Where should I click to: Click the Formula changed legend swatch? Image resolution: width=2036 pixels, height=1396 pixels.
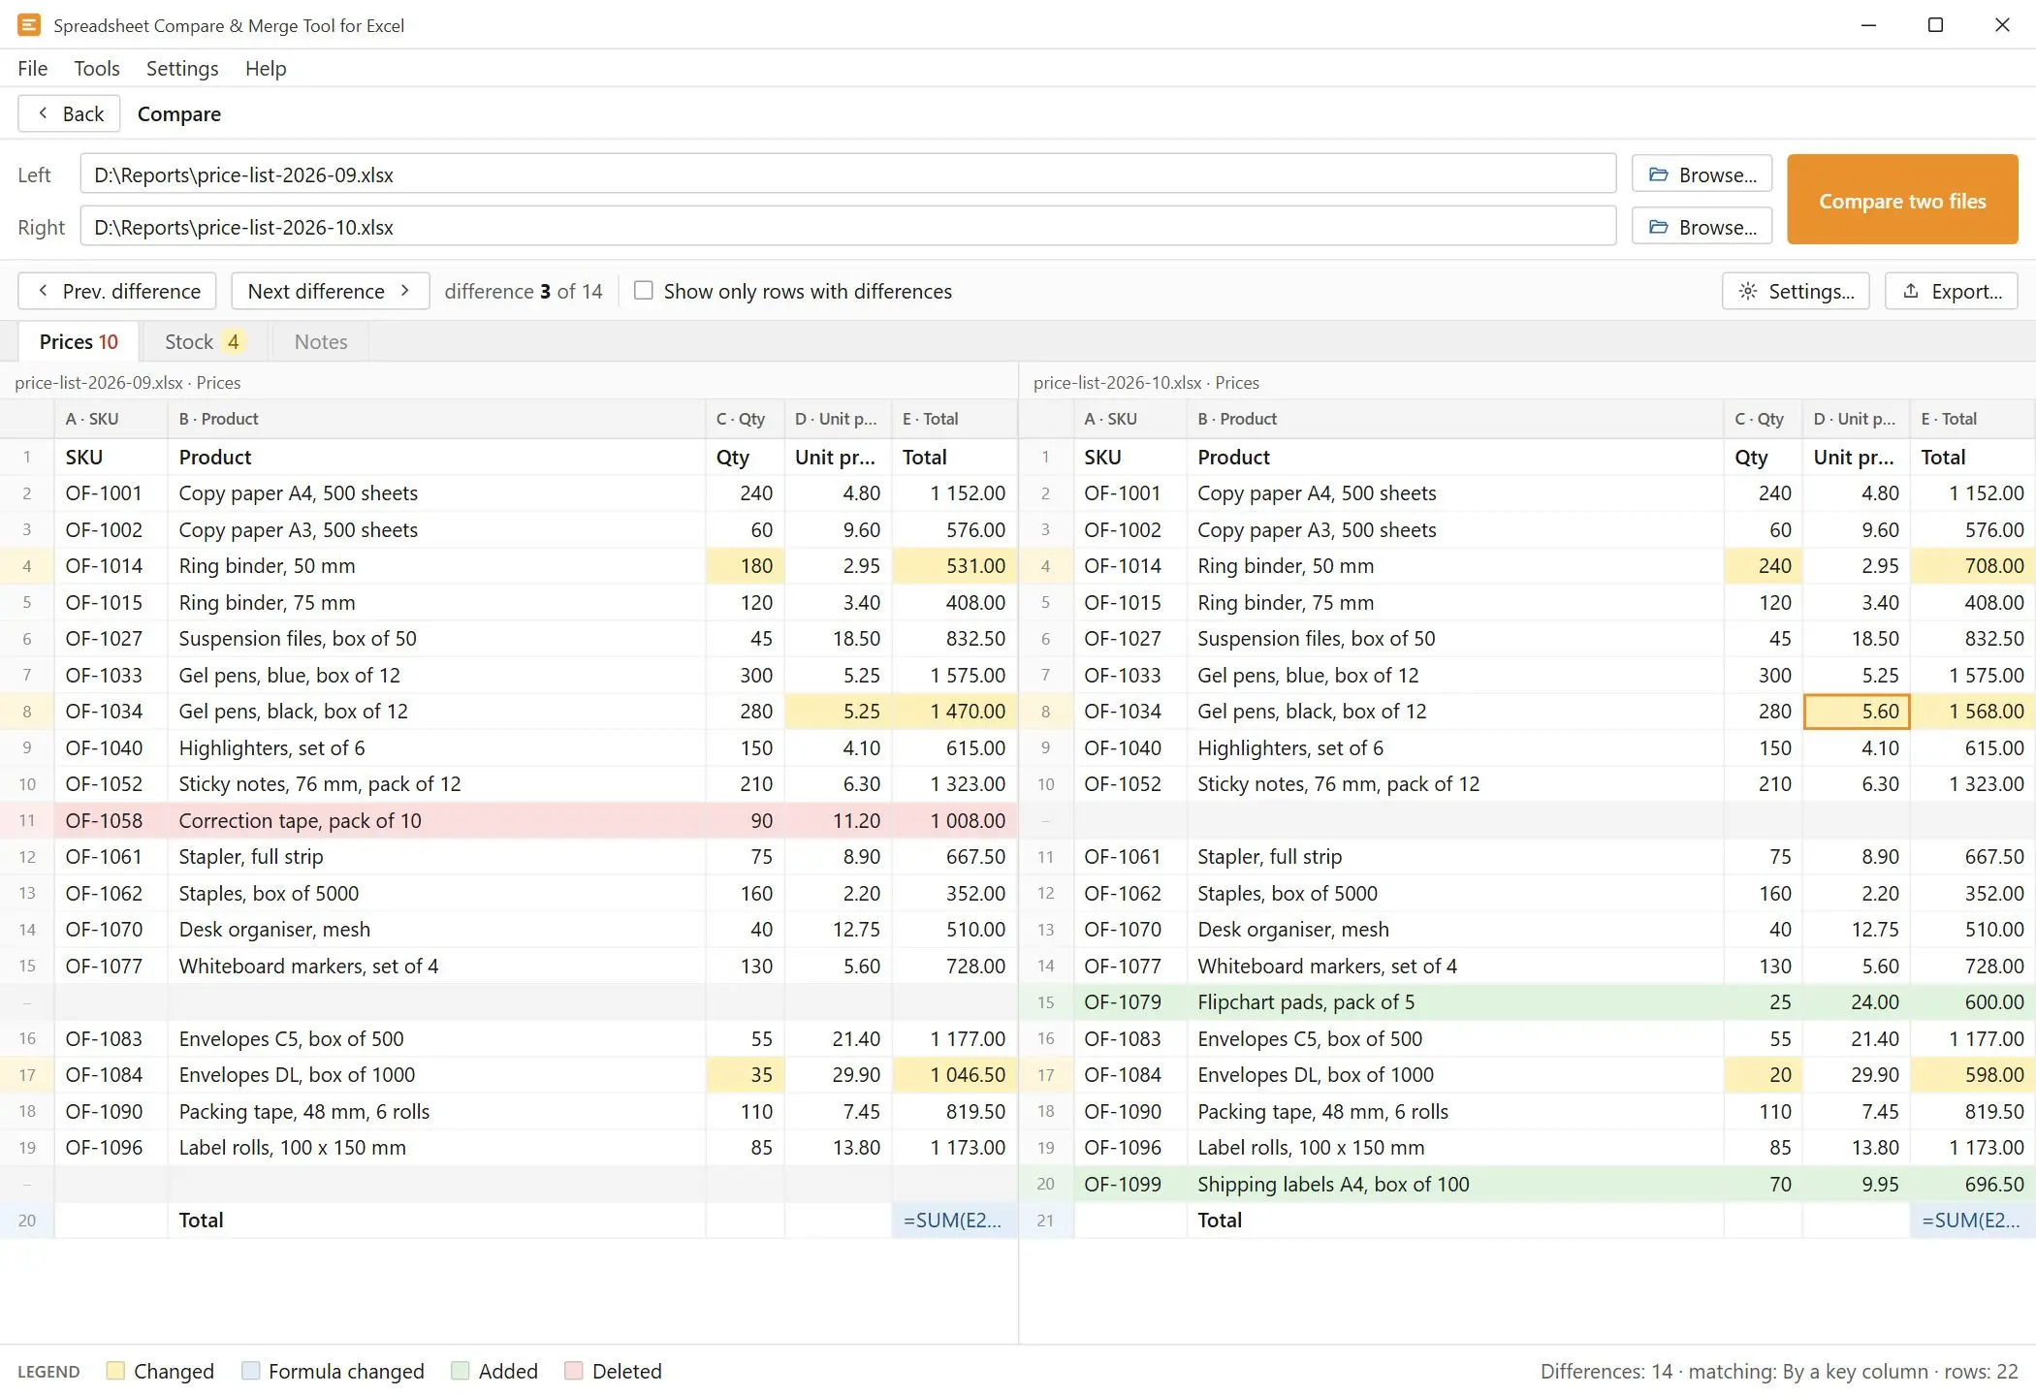coord(250,1371)
